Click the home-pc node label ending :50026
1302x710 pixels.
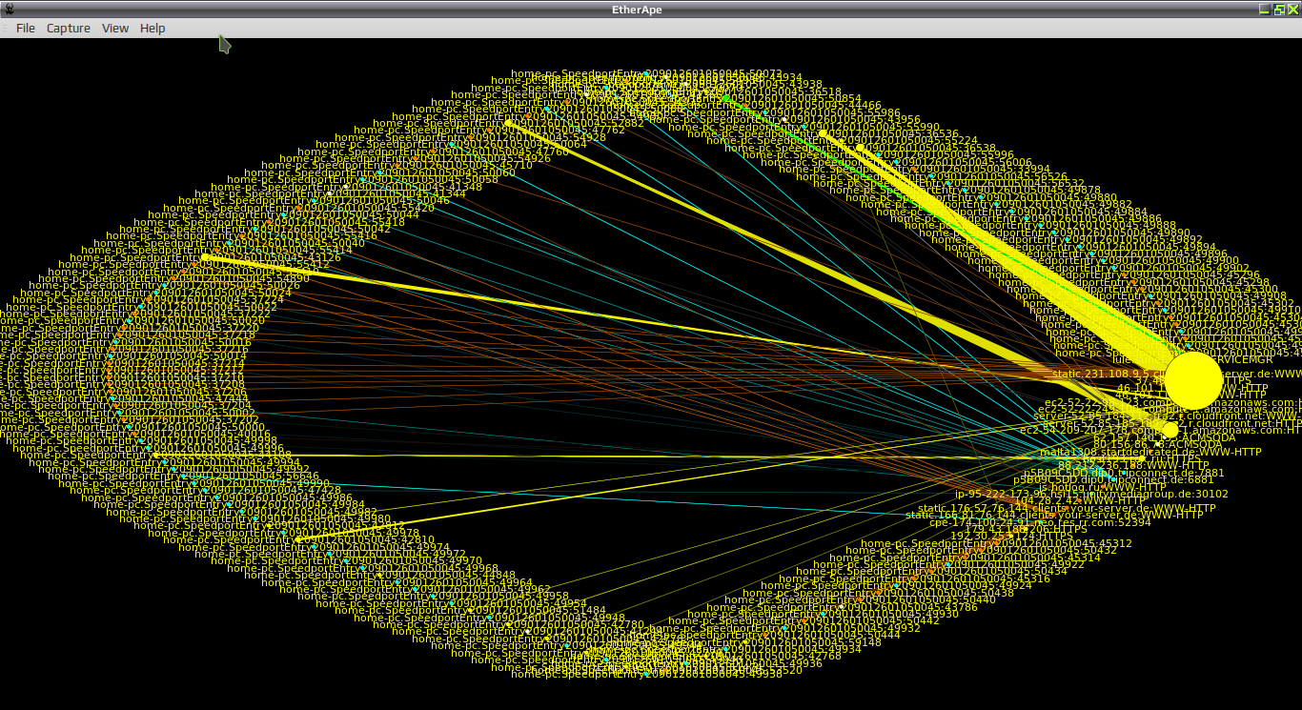click(x=165, y=285)
